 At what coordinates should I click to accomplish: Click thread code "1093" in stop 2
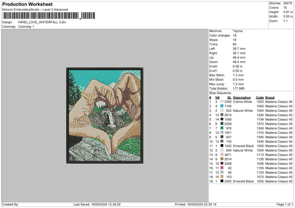click(x=260, y=106)
